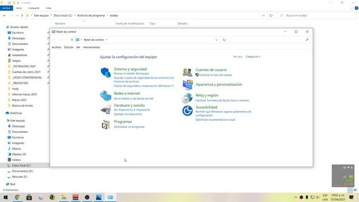The height and width of the screenshot is (202, 359).
Task: Select Documentos (D:) drive in sidebar
Action: point(22,171)
